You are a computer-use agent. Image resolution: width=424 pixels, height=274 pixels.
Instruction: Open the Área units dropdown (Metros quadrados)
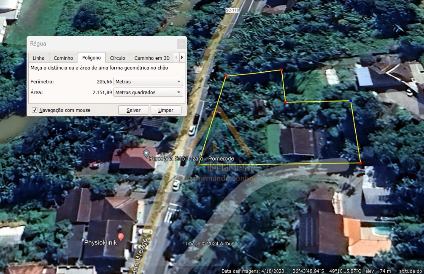(148, 92)
